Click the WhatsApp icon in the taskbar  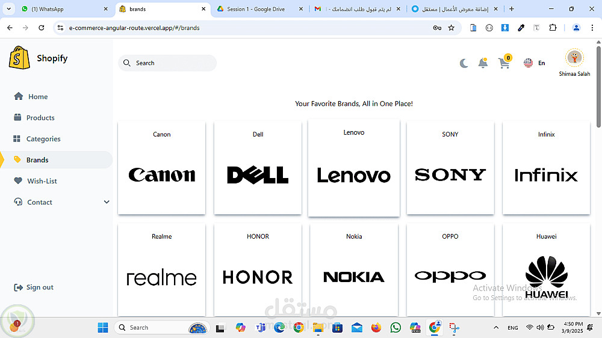coord(396,327)
